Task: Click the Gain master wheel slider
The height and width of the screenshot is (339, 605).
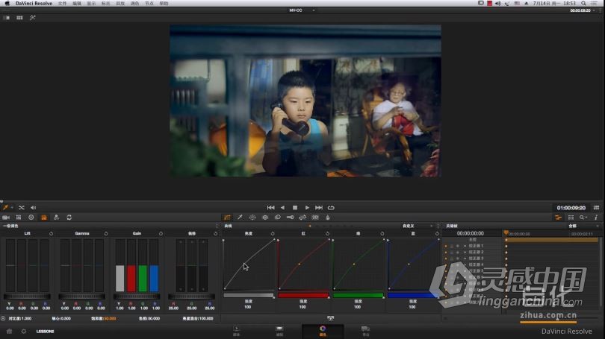Action: 137,297
